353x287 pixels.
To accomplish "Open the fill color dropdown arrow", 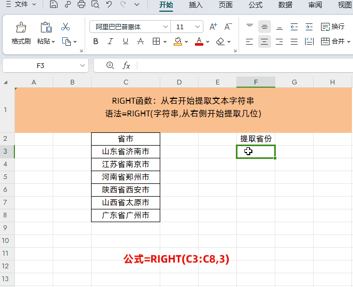I will pyautogui.click(x=186, y=41).
